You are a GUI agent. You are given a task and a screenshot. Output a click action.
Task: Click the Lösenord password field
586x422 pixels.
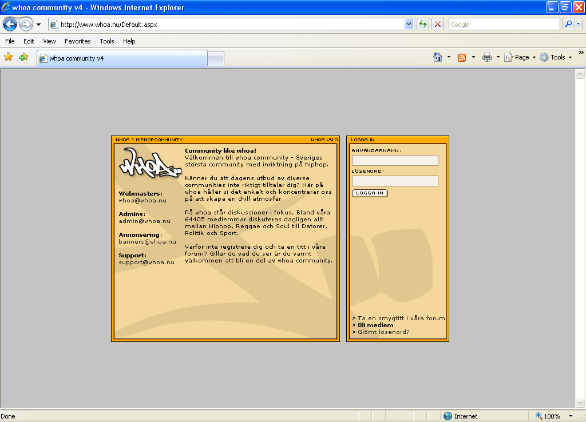(x=395, y=181)
